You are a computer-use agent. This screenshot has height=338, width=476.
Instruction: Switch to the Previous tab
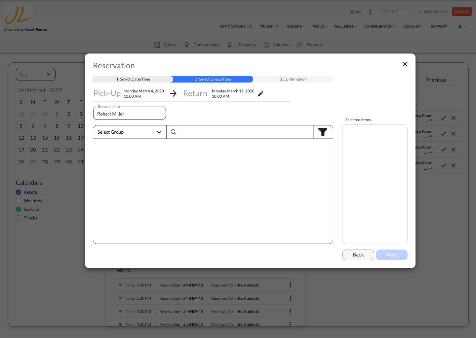pos(436,80)
